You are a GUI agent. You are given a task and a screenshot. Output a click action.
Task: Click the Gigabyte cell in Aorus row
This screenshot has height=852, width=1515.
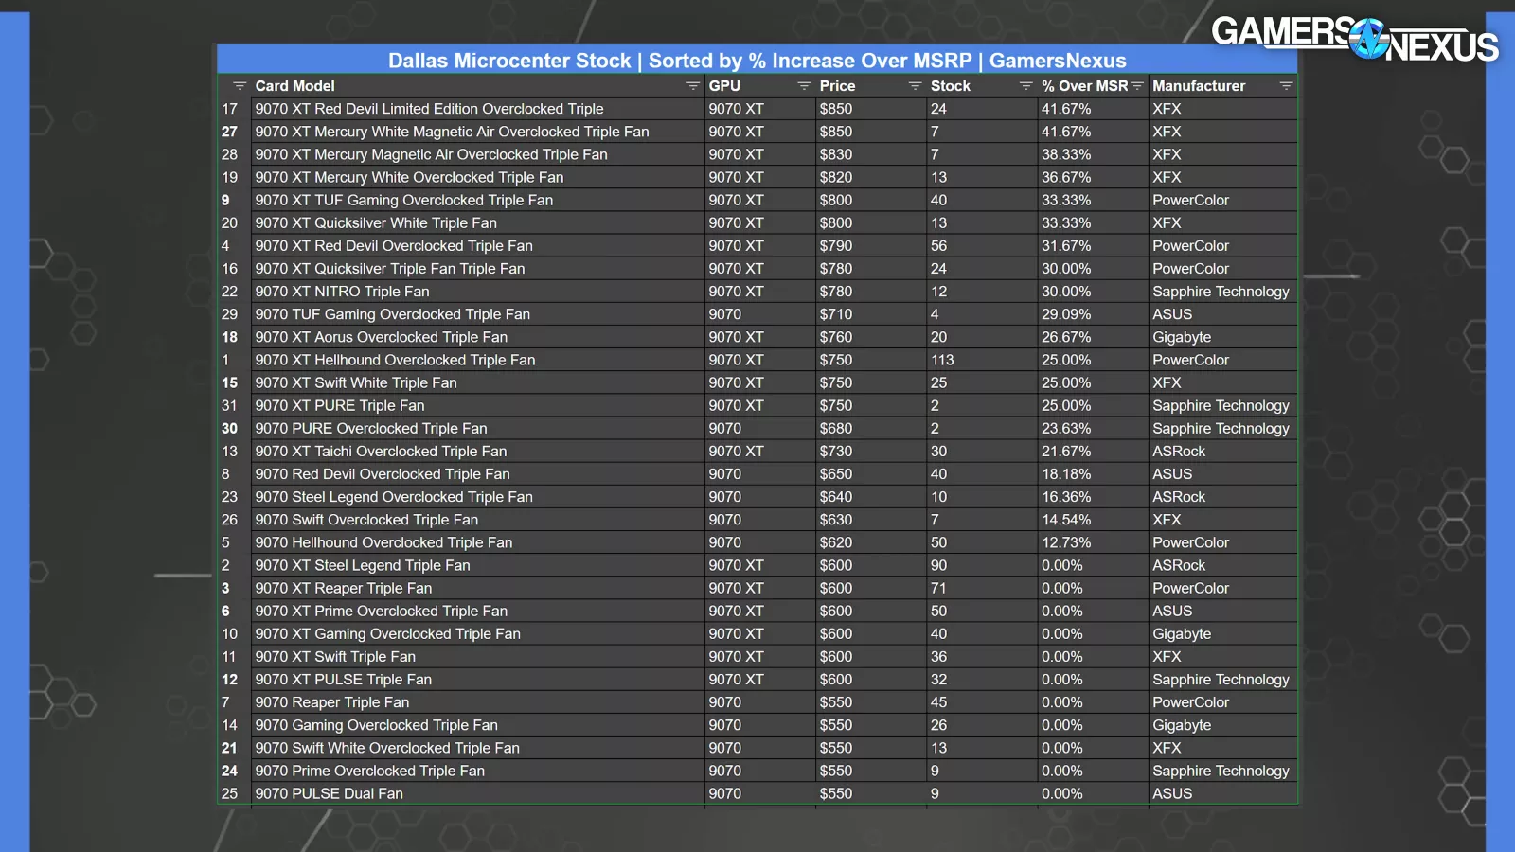(x=1182, y=337)
